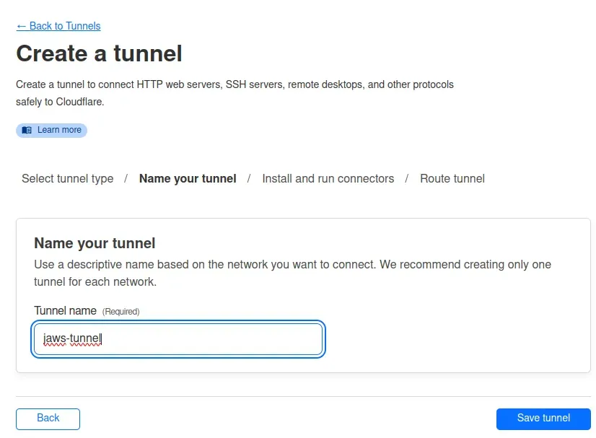Go back to Tunnels list
Screen dimensions: 596x438
[x=58, y=26]
